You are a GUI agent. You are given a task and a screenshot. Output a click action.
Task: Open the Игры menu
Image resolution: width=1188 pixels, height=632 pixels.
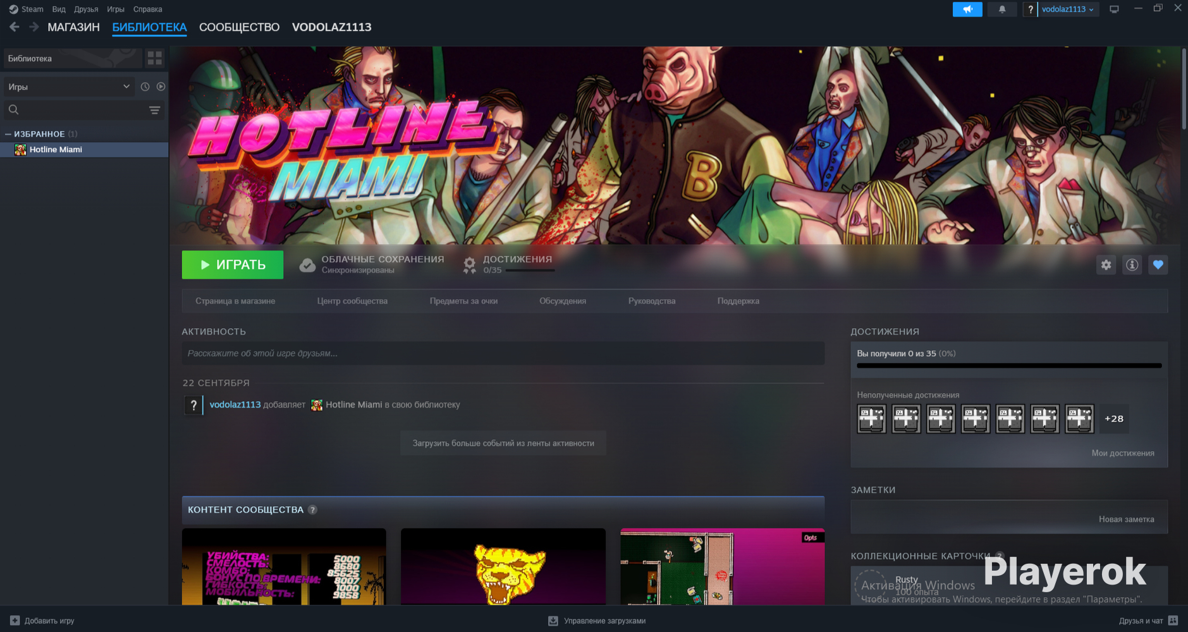tap(116, 9)
